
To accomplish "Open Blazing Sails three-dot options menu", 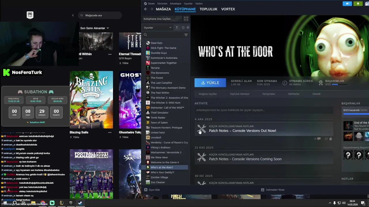I will coord(110,132).
